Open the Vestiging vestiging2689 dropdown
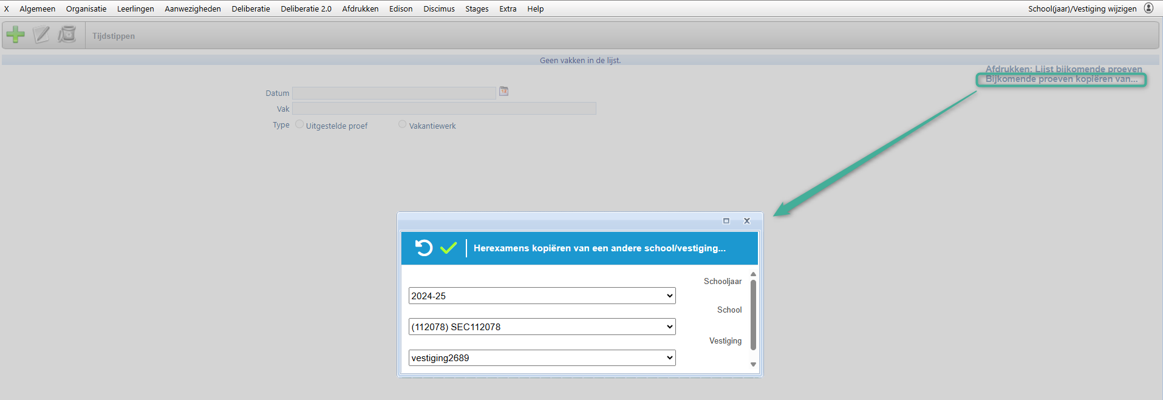 pos(542,358)
